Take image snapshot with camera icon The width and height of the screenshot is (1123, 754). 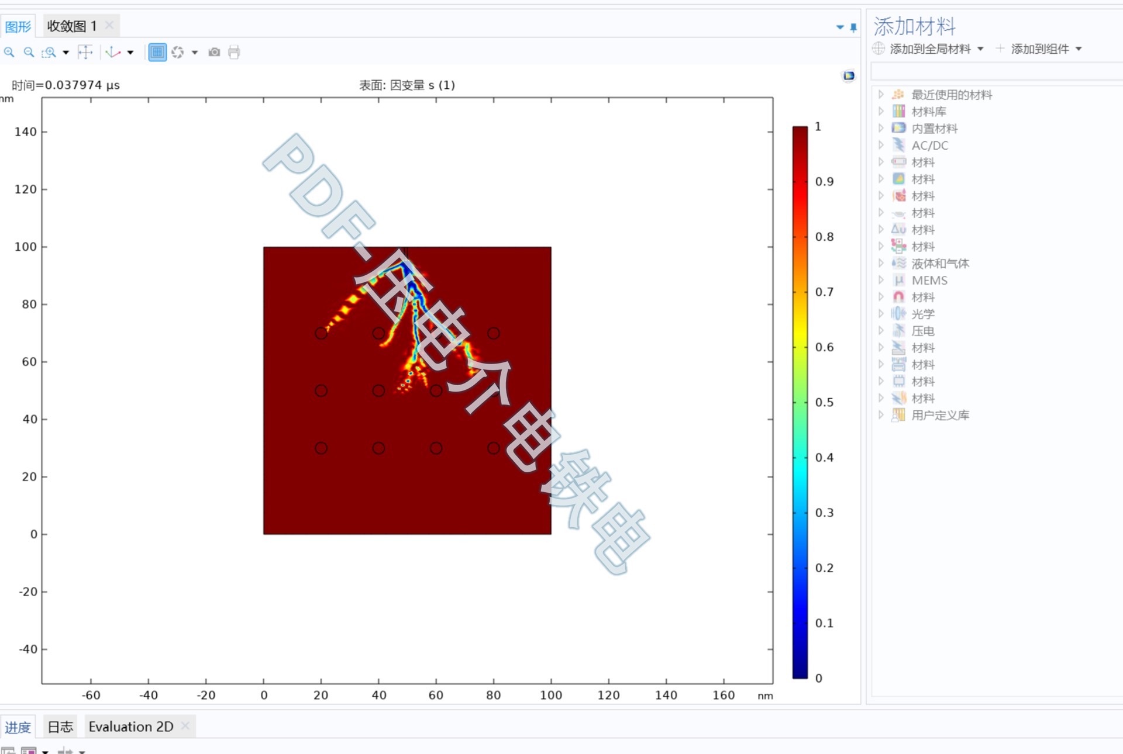(x=215, y=53)
